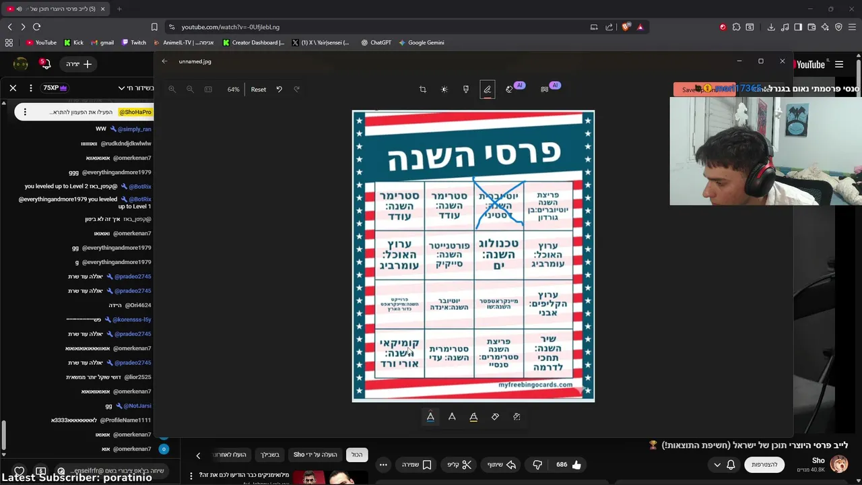Open the AI Erase tool
Image resolution: width=862 pixels, height=485 pixels.
tap(510, 89)
